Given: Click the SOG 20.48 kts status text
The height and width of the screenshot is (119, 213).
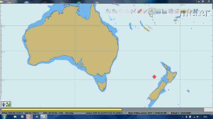Looking at the screenshot, I should (50, 113).
